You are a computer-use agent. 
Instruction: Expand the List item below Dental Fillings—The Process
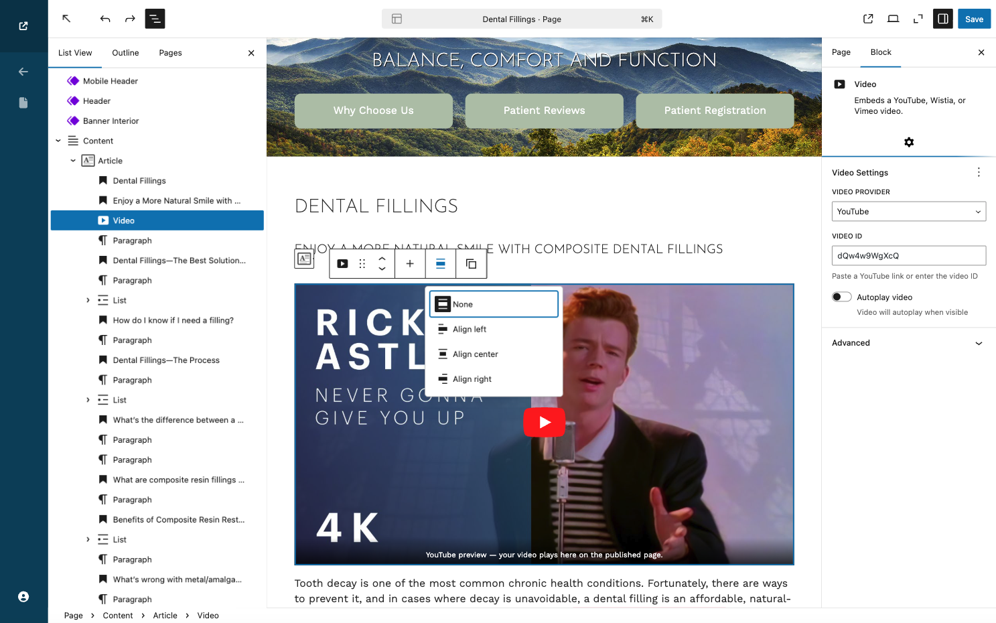click(x=88, y=400)
